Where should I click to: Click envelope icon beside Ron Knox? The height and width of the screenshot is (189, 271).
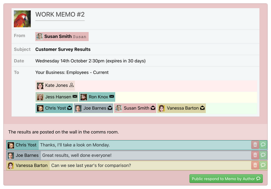tap(112, 97)
